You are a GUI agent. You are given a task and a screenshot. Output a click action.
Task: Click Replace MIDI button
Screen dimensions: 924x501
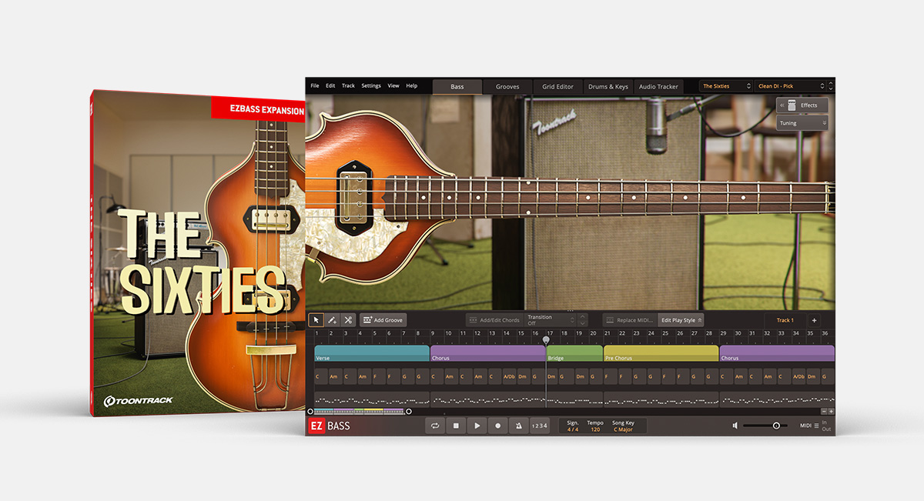(x=628, y=320)
